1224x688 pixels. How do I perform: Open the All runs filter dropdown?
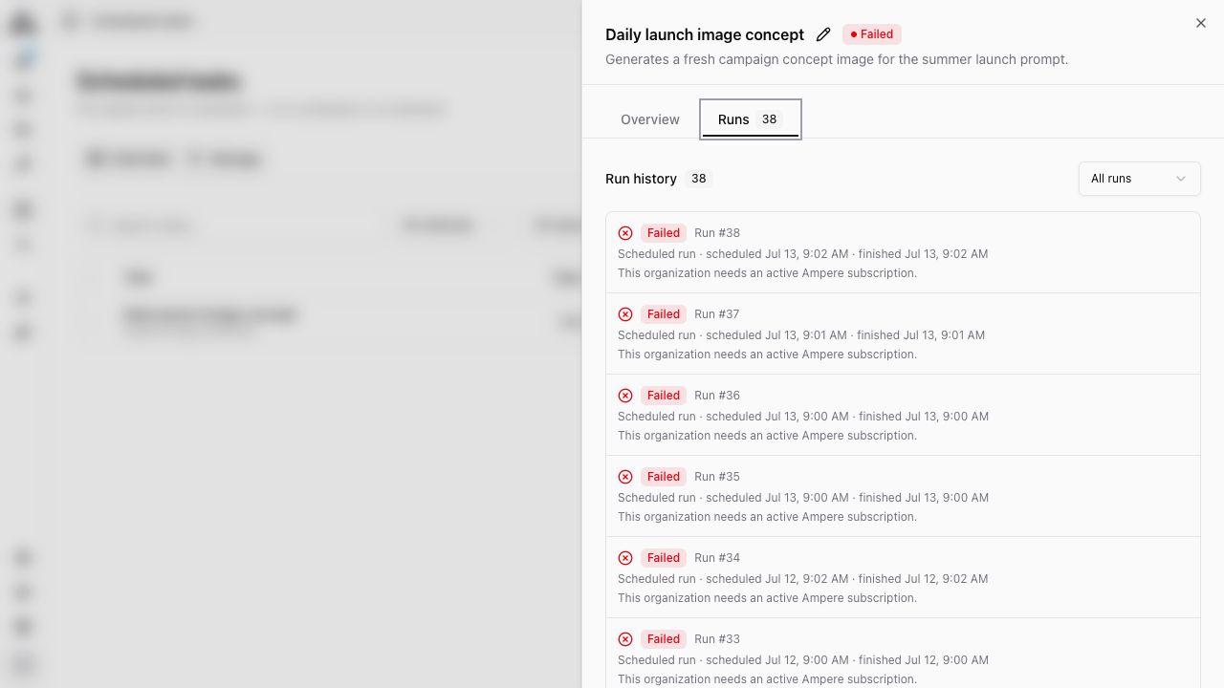click(x=1139, y=179)
